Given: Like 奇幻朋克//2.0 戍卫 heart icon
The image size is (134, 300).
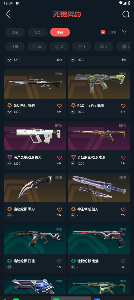Looking at the screenshot, I should [x=123, y=158].
